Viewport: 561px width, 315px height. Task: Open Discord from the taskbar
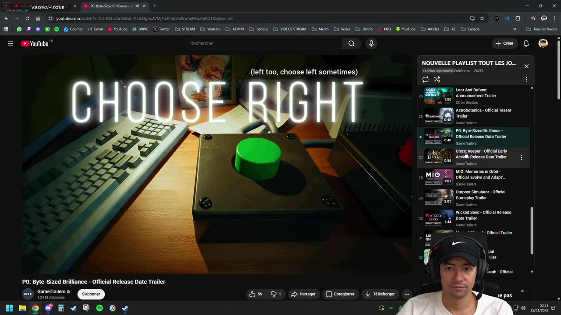pyautogui.click(x=48, y=308)
